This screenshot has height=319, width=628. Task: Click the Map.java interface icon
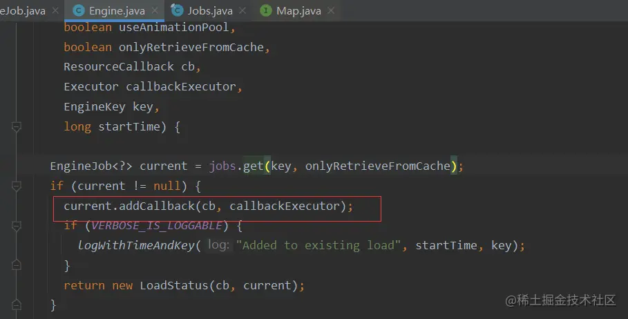point(265,11)
